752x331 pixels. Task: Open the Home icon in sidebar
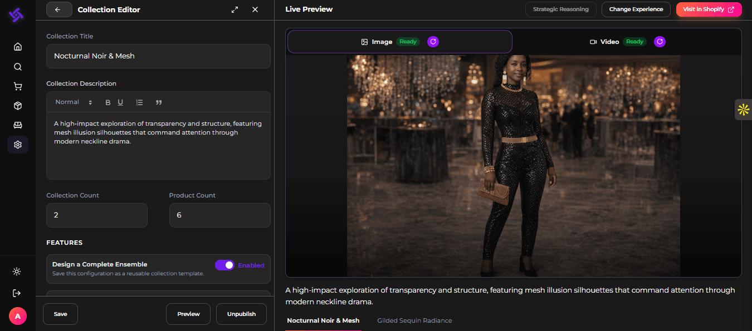(18, 47)
